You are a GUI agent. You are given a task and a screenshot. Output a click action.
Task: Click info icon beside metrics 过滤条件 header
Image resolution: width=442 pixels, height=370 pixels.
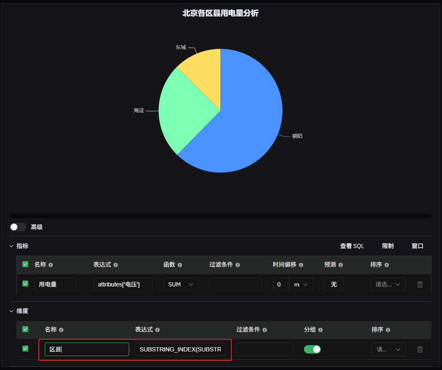coord(238,265)
